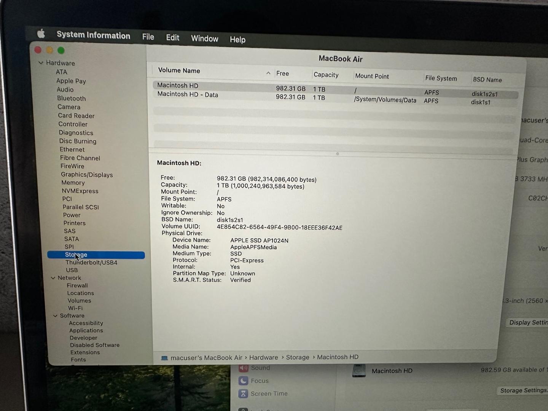
Task: Select Fibre Channel in the sidebar
Action: pos(80,158)
